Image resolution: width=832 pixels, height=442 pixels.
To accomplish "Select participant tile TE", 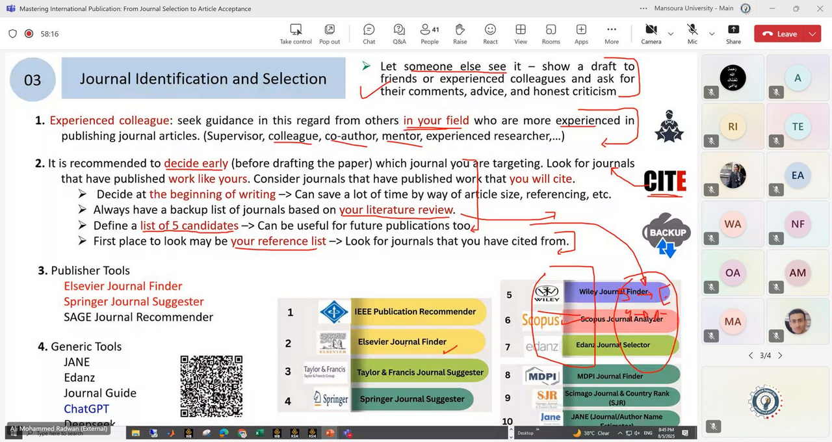I will [798, 127].
